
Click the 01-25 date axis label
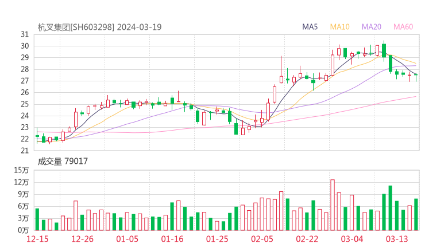[217, 239]
